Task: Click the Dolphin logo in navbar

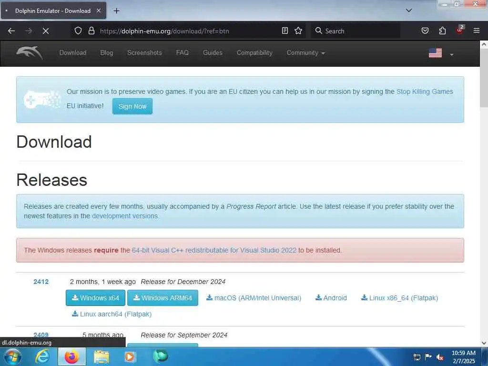Action: 30,52
